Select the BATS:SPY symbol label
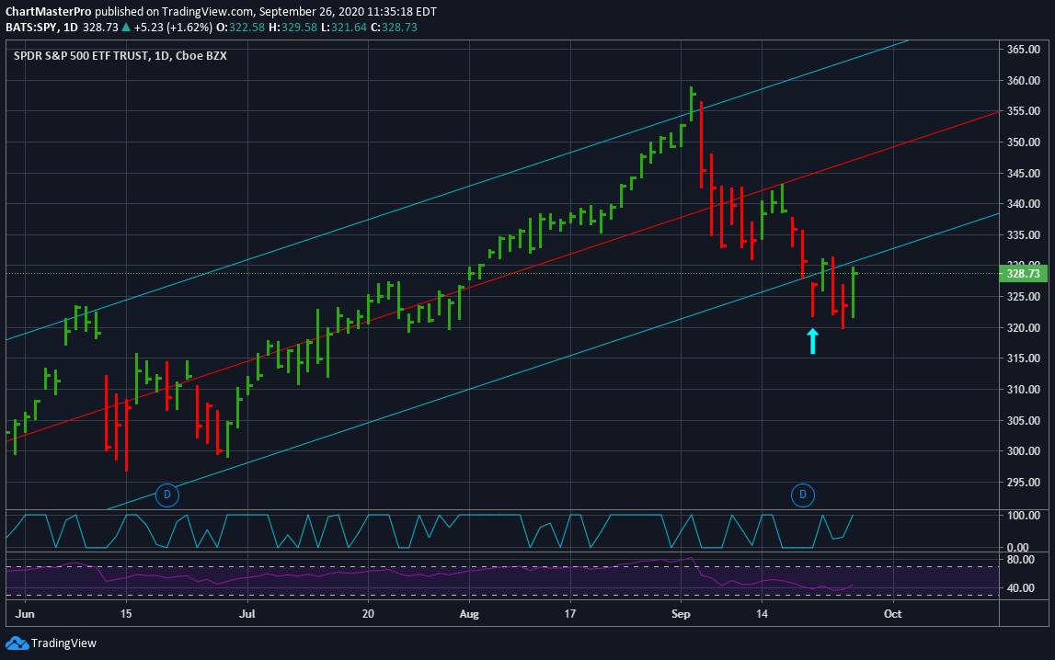The height and width of the screenshot is (660, 1055). [x=31, y=28]
